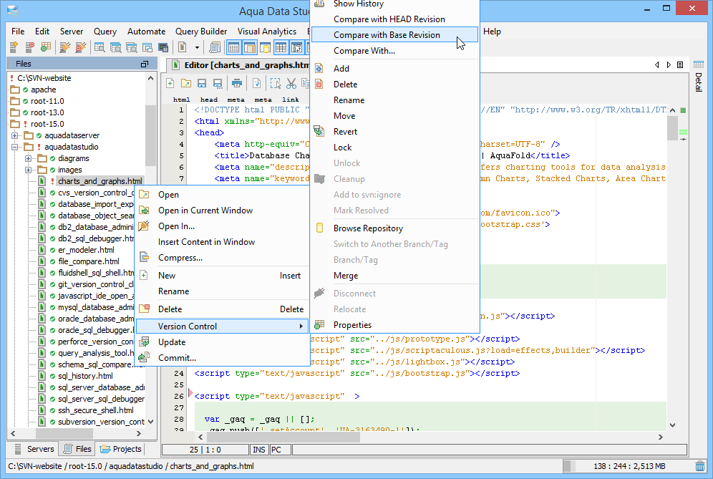Choose Show History in submenu
The height and width of the screenshot is (479, 713).
coord(394,4)
